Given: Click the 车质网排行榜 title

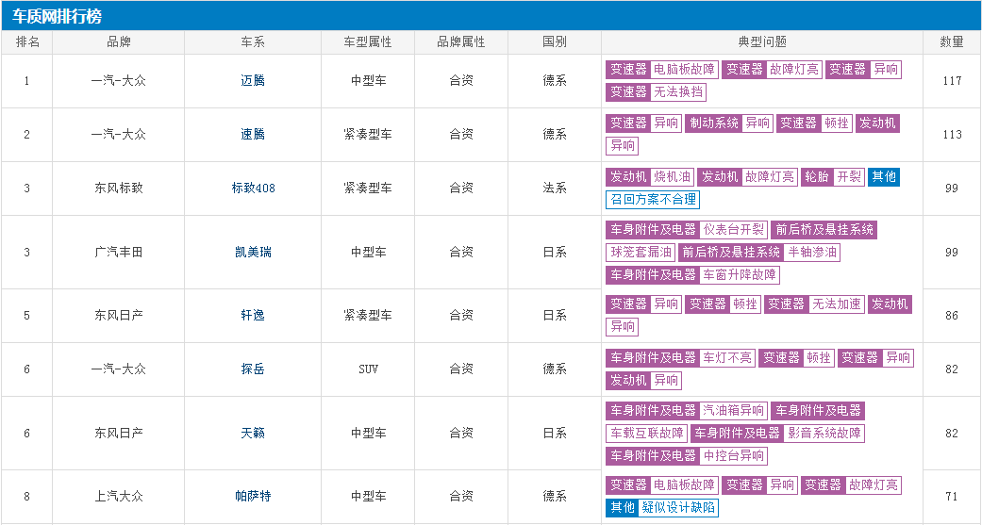Looking at the screenshot, I should point(57,16).
